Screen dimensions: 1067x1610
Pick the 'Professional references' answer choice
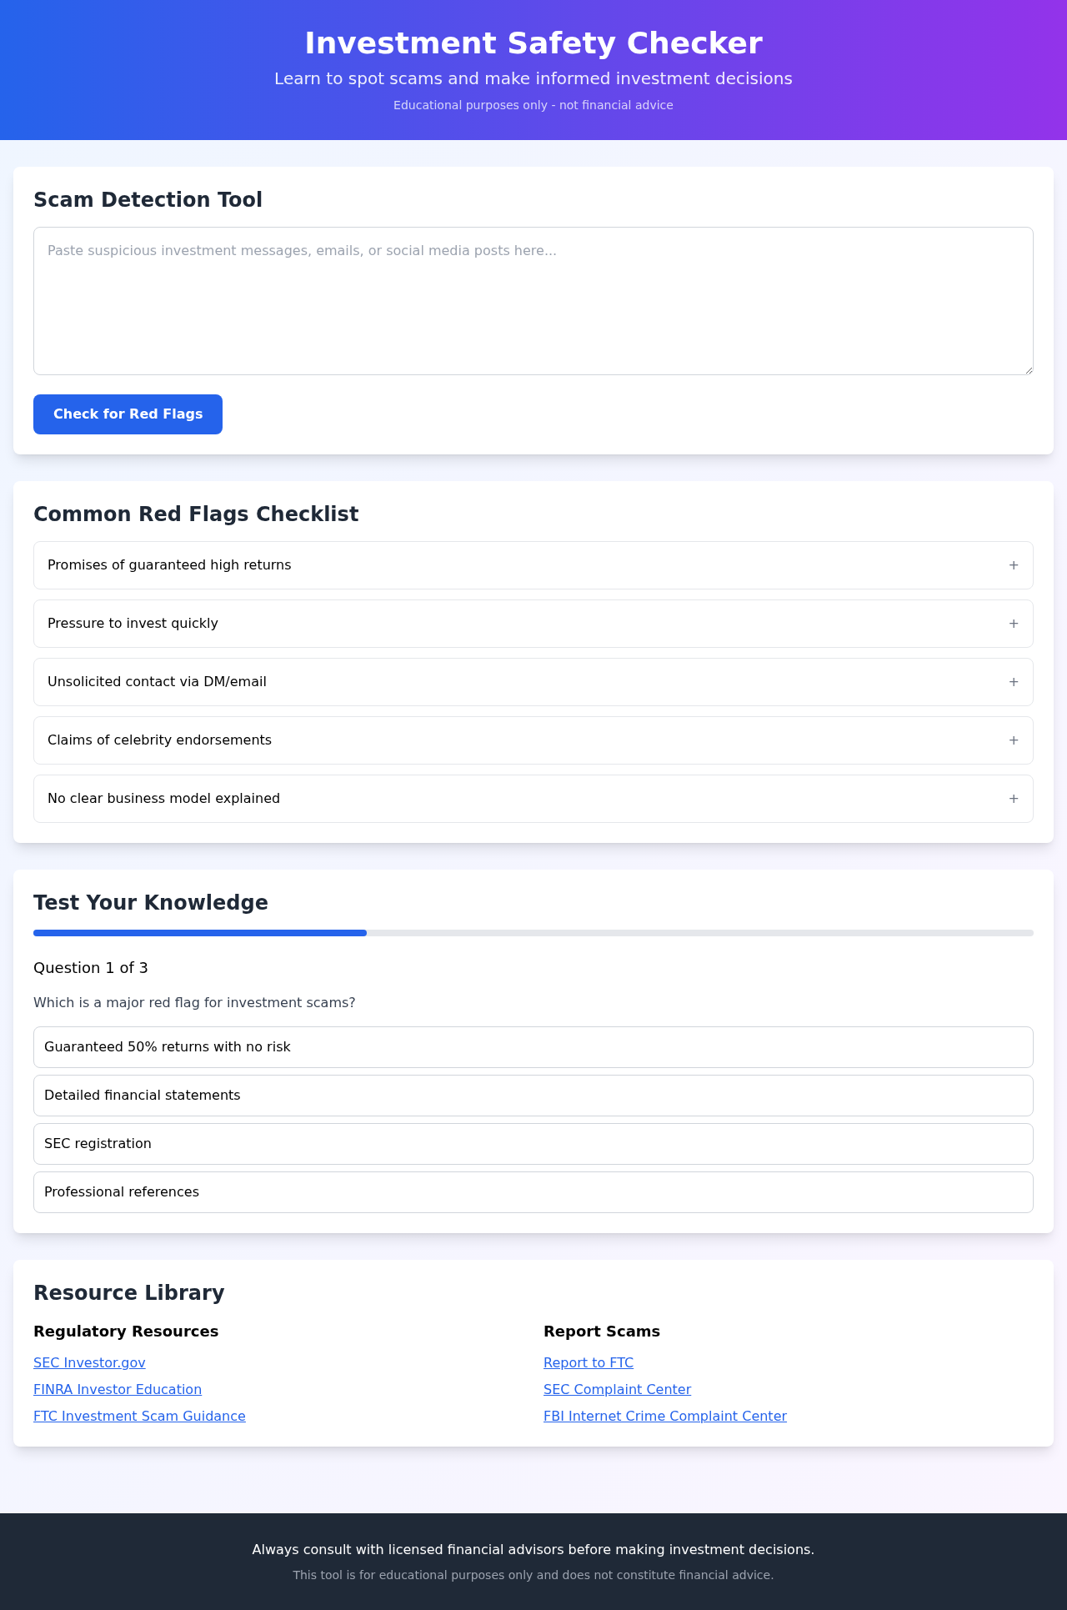pos(533,1191)
